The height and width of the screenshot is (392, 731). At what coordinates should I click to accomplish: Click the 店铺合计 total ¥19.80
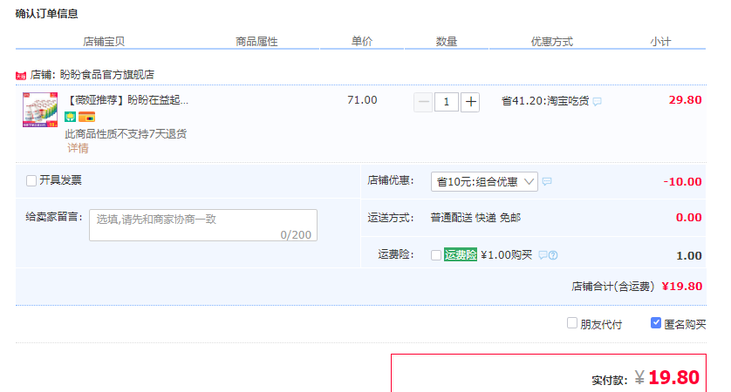[682, 287]
